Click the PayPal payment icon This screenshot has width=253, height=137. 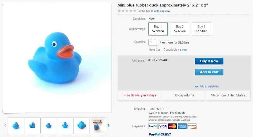[x=153, y=126]
